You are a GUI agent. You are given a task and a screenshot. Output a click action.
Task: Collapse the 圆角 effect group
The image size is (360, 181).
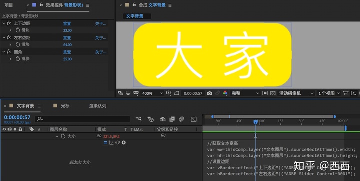[x=4, y=52]
